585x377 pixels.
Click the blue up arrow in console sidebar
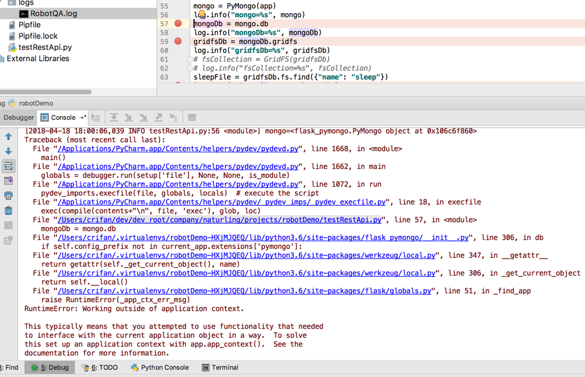[x=8, y=137]
